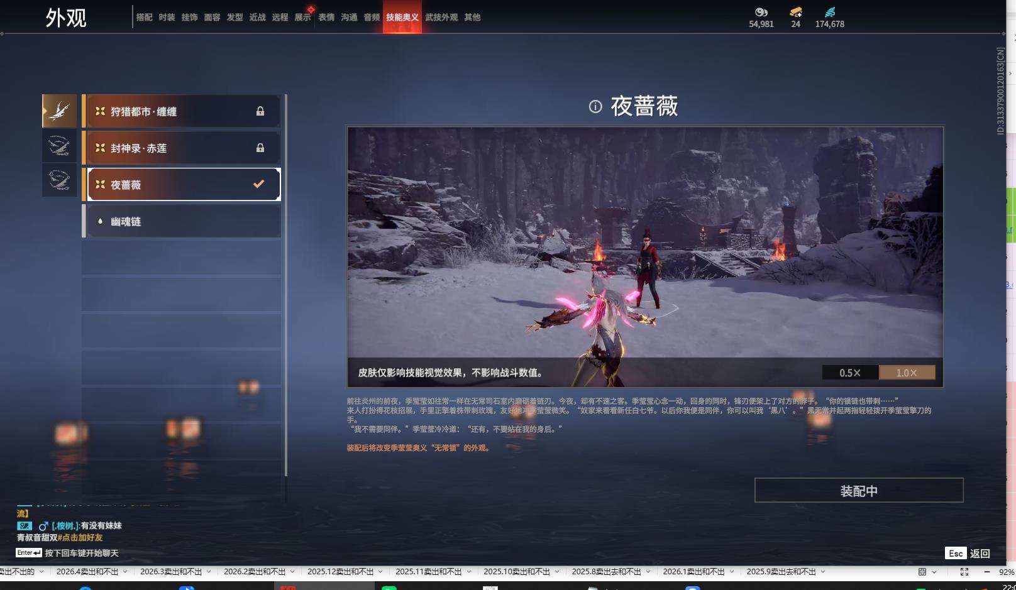Screen dimensions: 1016x590
Task: Click the four-dot emblem on the 狩猎都市·缠缠 row
Action: point(100,111)
